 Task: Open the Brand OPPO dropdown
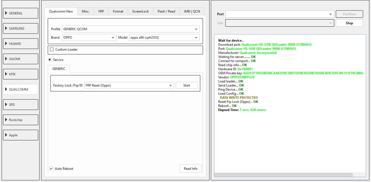[89, 38]
